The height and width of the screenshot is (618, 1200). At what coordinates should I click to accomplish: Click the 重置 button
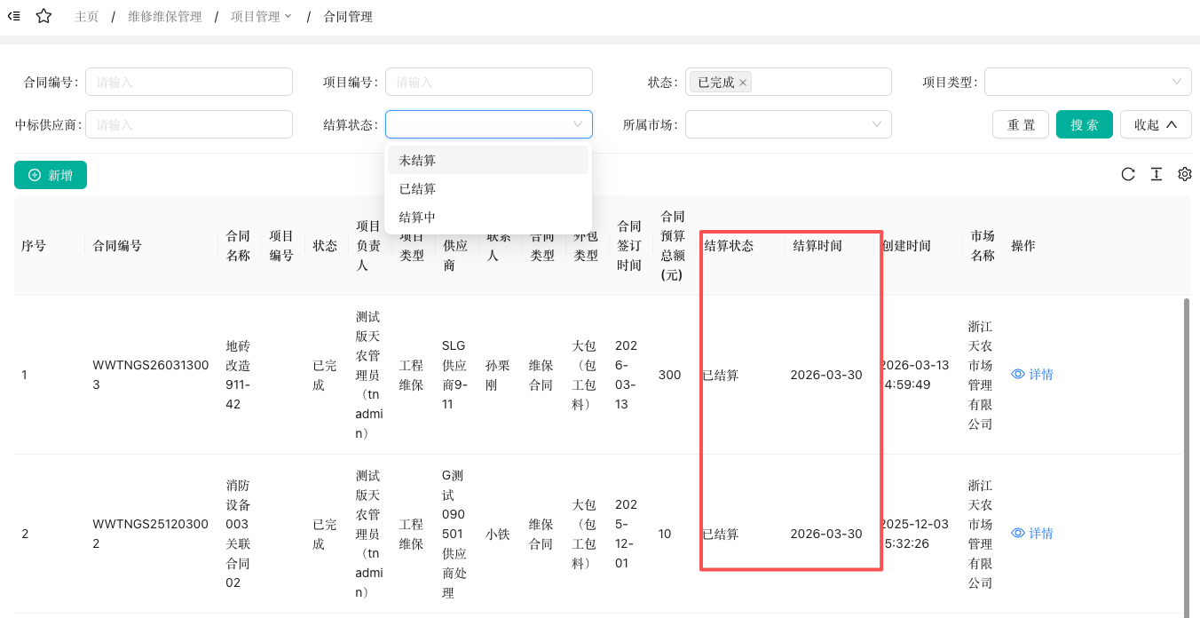point(1021,125)
